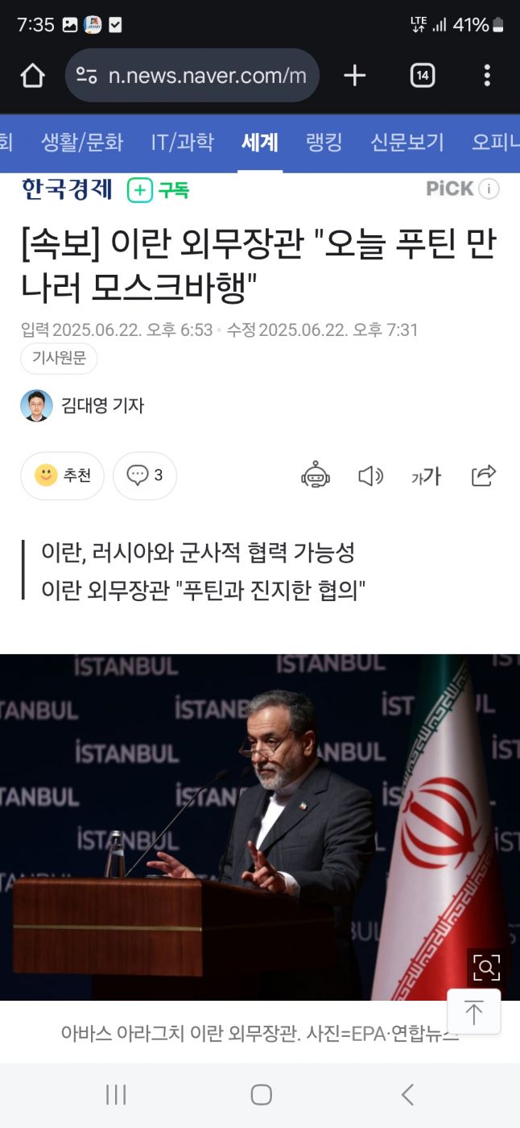Image resolution: width=520 pixels, height=1128 pixels.
Task: Tap the AI summary robot icon
Action: click(316, 475)
